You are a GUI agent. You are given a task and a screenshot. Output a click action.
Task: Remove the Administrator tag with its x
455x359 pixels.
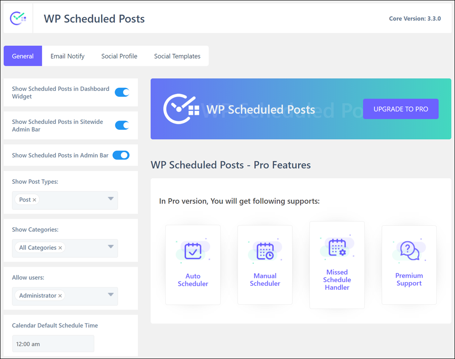tap(60, 296)
